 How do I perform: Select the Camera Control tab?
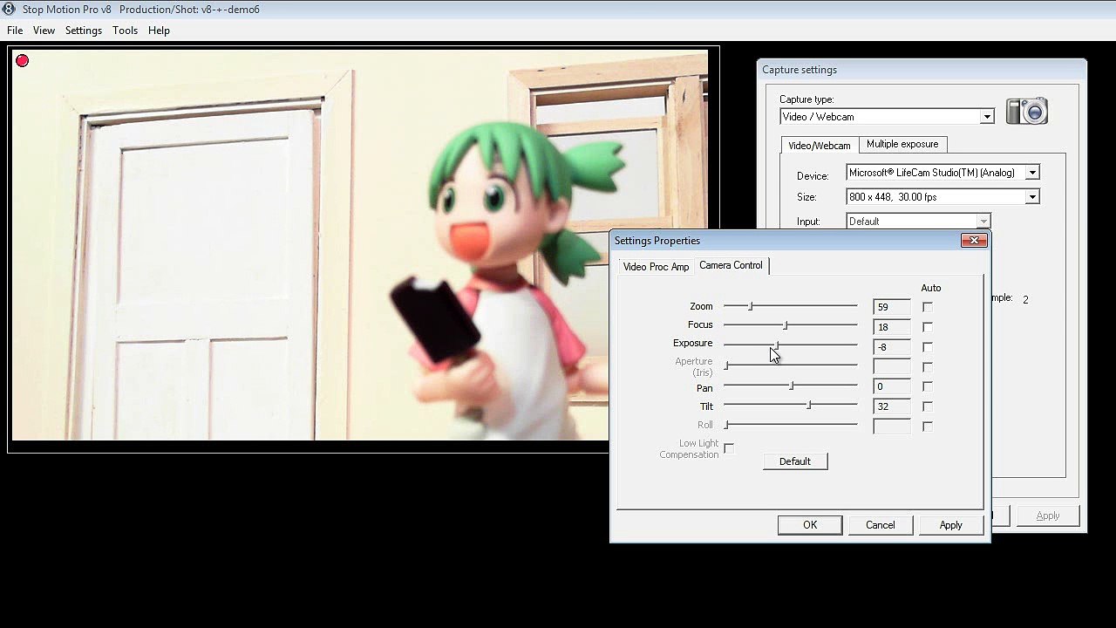tap(731, 265)
